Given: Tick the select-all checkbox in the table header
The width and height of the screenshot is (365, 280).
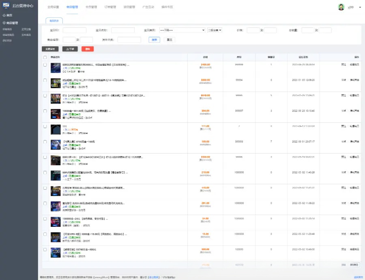Looking at the screenshot, I should click(45, 57).
